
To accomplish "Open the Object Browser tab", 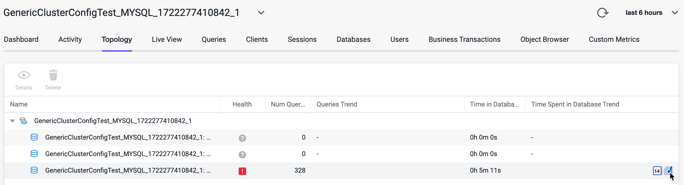I will 544,39.
